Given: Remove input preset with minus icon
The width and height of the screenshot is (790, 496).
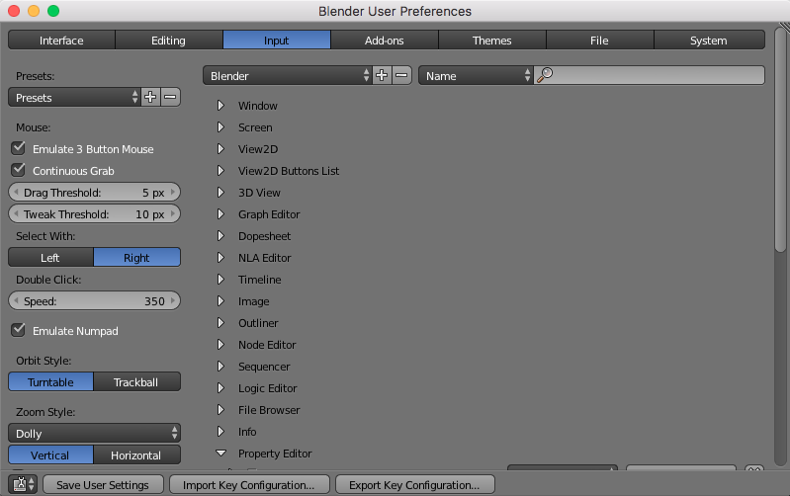Looking at the screenshot, I should tap(170, 97).
